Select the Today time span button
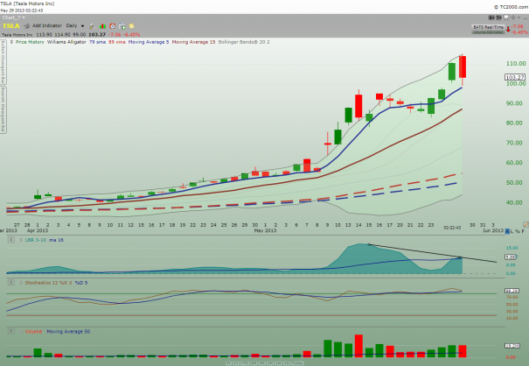This screenshot has height=366, width=529. (297, 363)
